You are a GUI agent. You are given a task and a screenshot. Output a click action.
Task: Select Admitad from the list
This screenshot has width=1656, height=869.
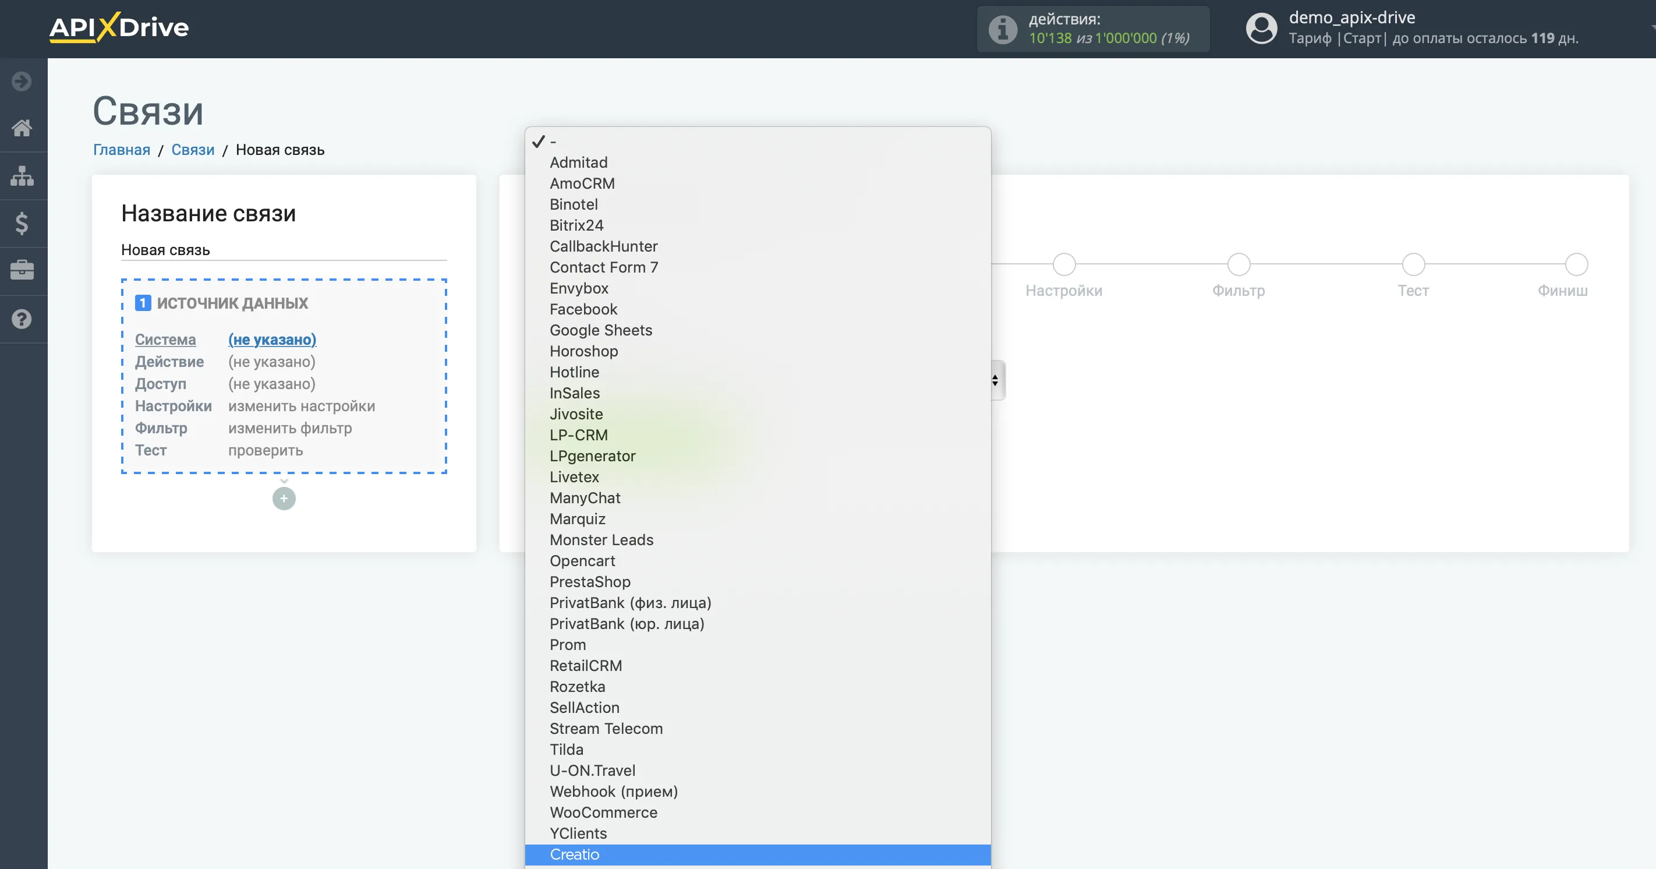point(758,163)
